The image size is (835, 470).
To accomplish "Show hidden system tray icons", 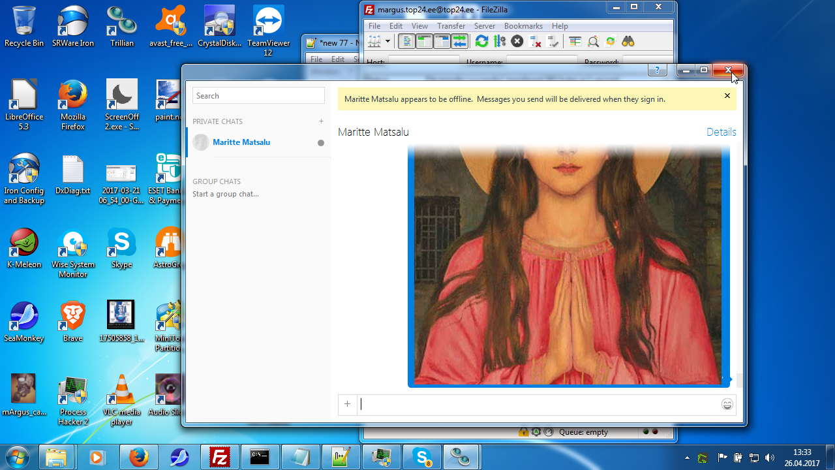I will pos(687,458).
